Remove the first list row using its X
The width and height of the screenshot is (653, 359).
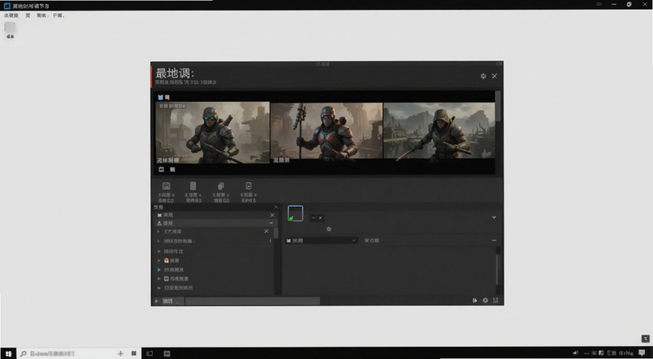(273, 215)
